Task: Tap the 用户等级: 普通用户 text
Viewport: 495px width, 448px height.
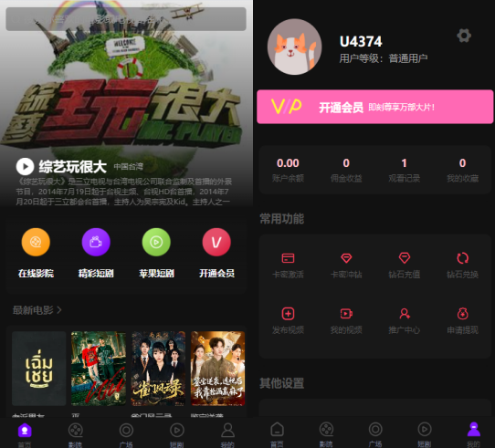Action: (384, 58)
